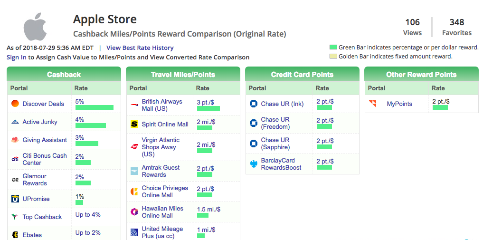Open the Ebates portal link
483x240 pixels.
(x=32, y=235)
